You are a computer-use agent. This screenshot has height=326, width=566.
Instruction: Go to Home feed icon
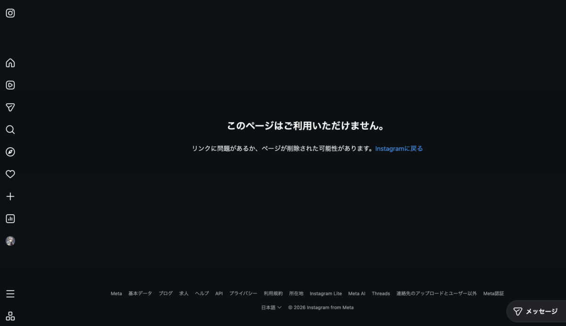[10, 63]
